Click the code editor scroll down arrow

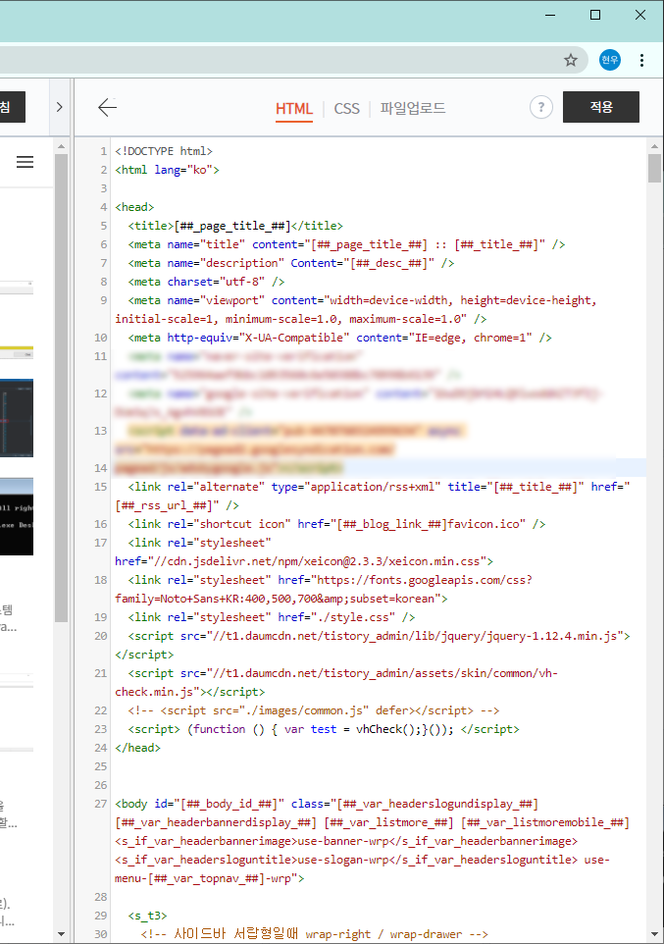point(654,934)
